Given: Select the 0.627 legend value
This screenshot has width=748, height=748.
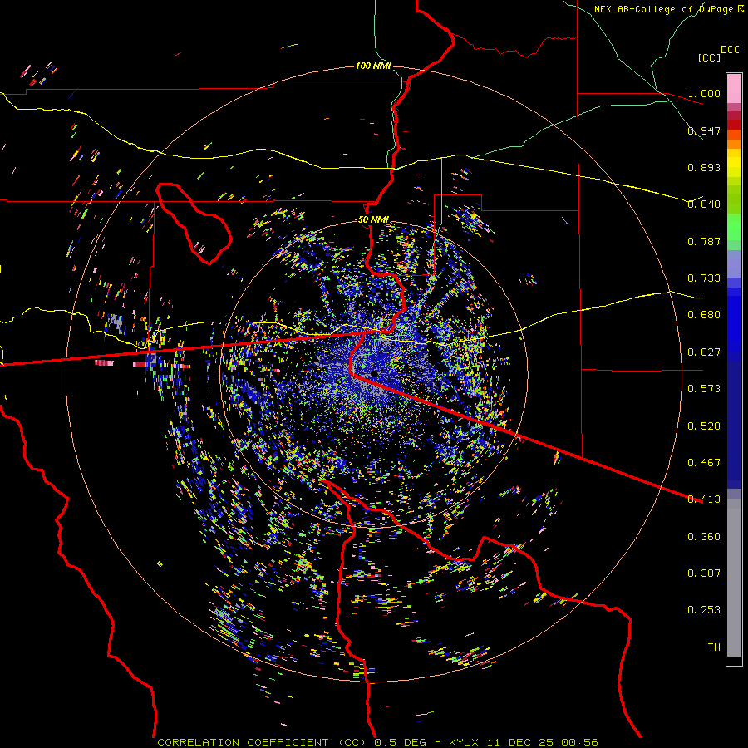Looking at the screenshot, I should point(704,352).
